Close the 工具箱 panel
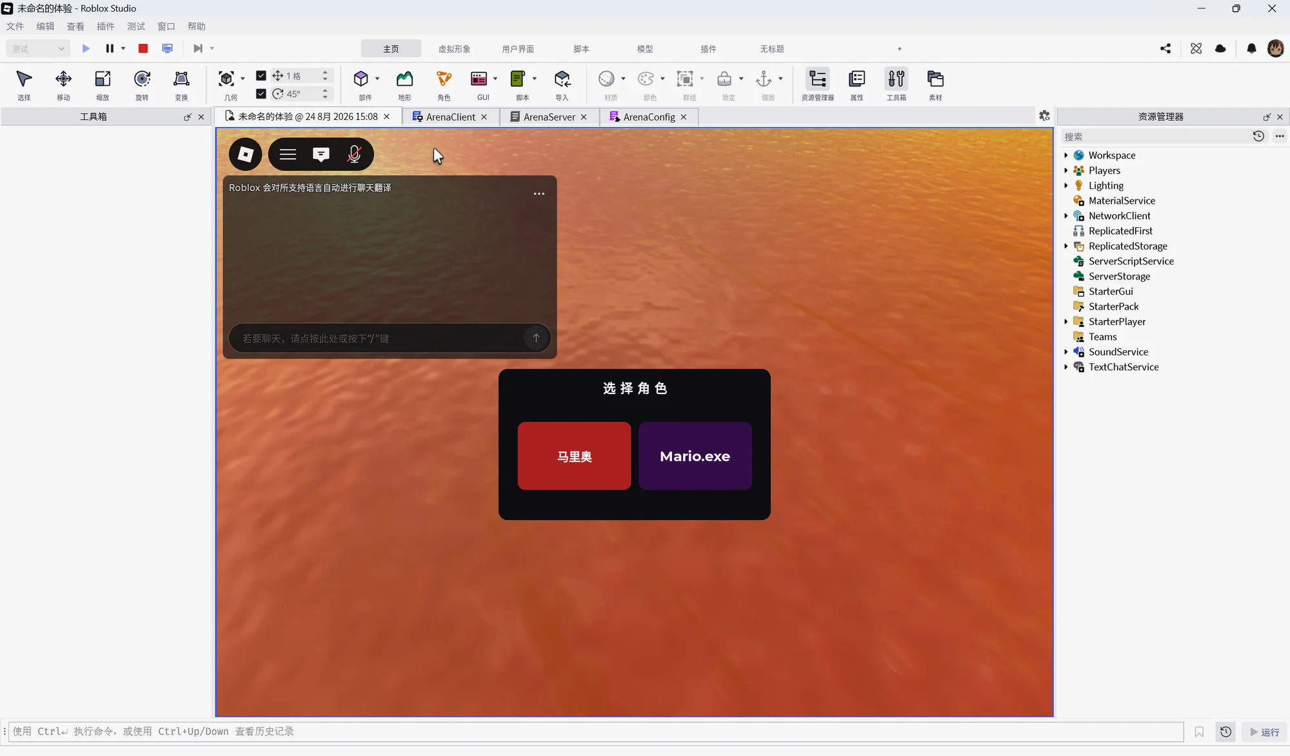The width and height of the screenshot is (1290, 756). point(201,117)
